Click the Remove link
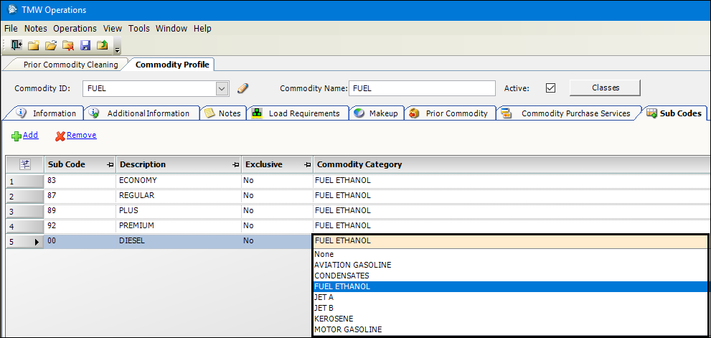 click(x=81, y=135)
